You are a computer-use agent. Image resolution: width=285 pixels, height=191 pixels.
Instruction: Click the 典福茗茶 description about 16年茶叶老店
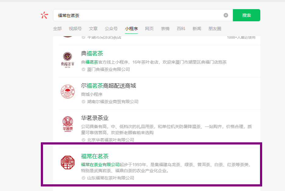tap(154, 62)
